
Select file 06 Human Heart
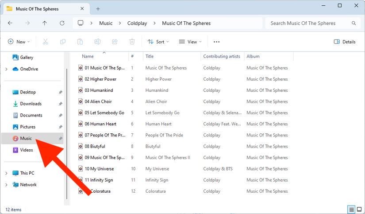click(x=100, y=124)
